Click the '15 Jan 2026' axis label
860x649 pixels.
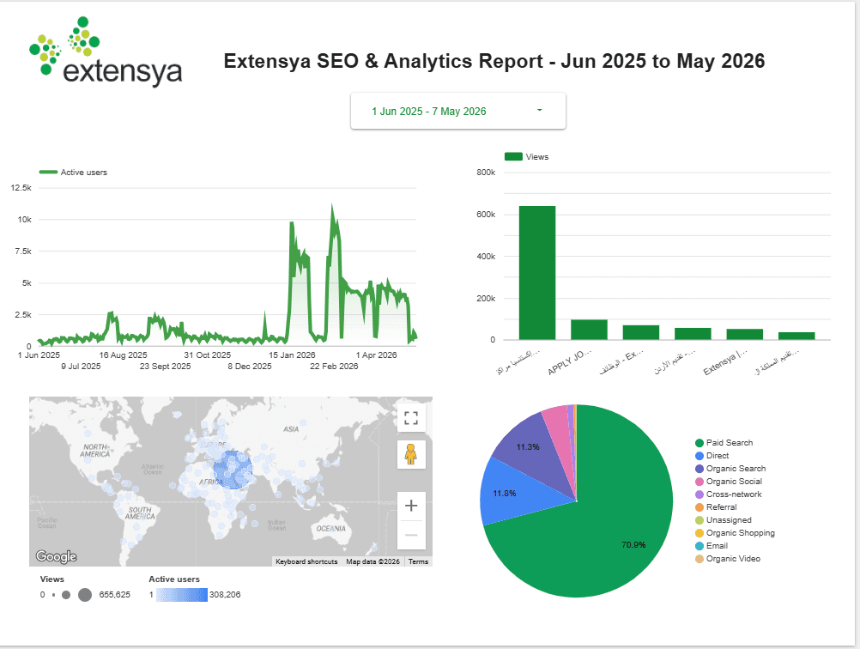pos(292,355)
